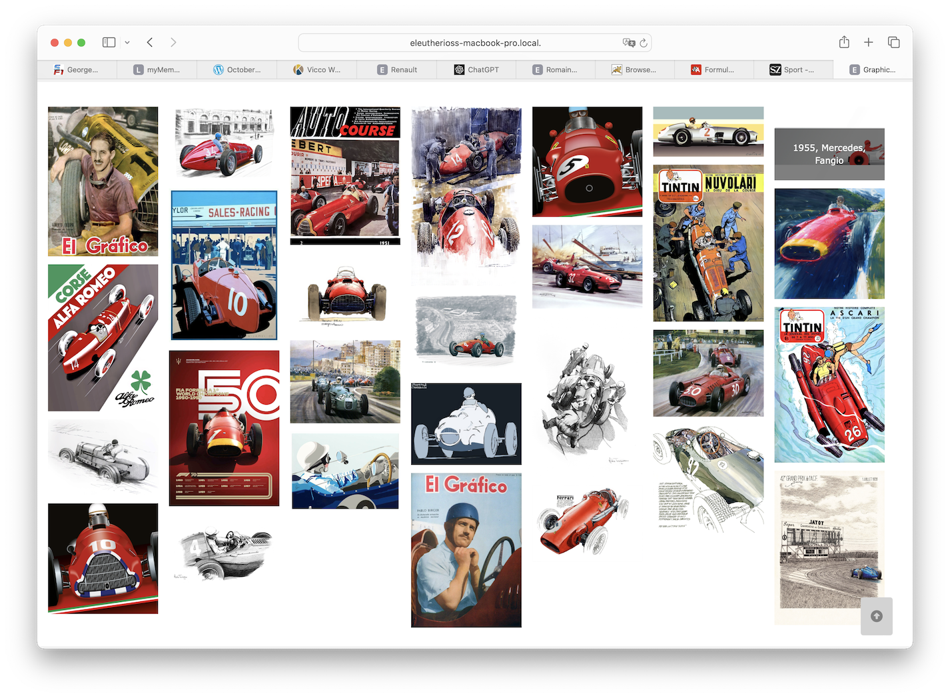Reload the current page
The height and width of the screenshot is (698, 950).
coord(644,43)
